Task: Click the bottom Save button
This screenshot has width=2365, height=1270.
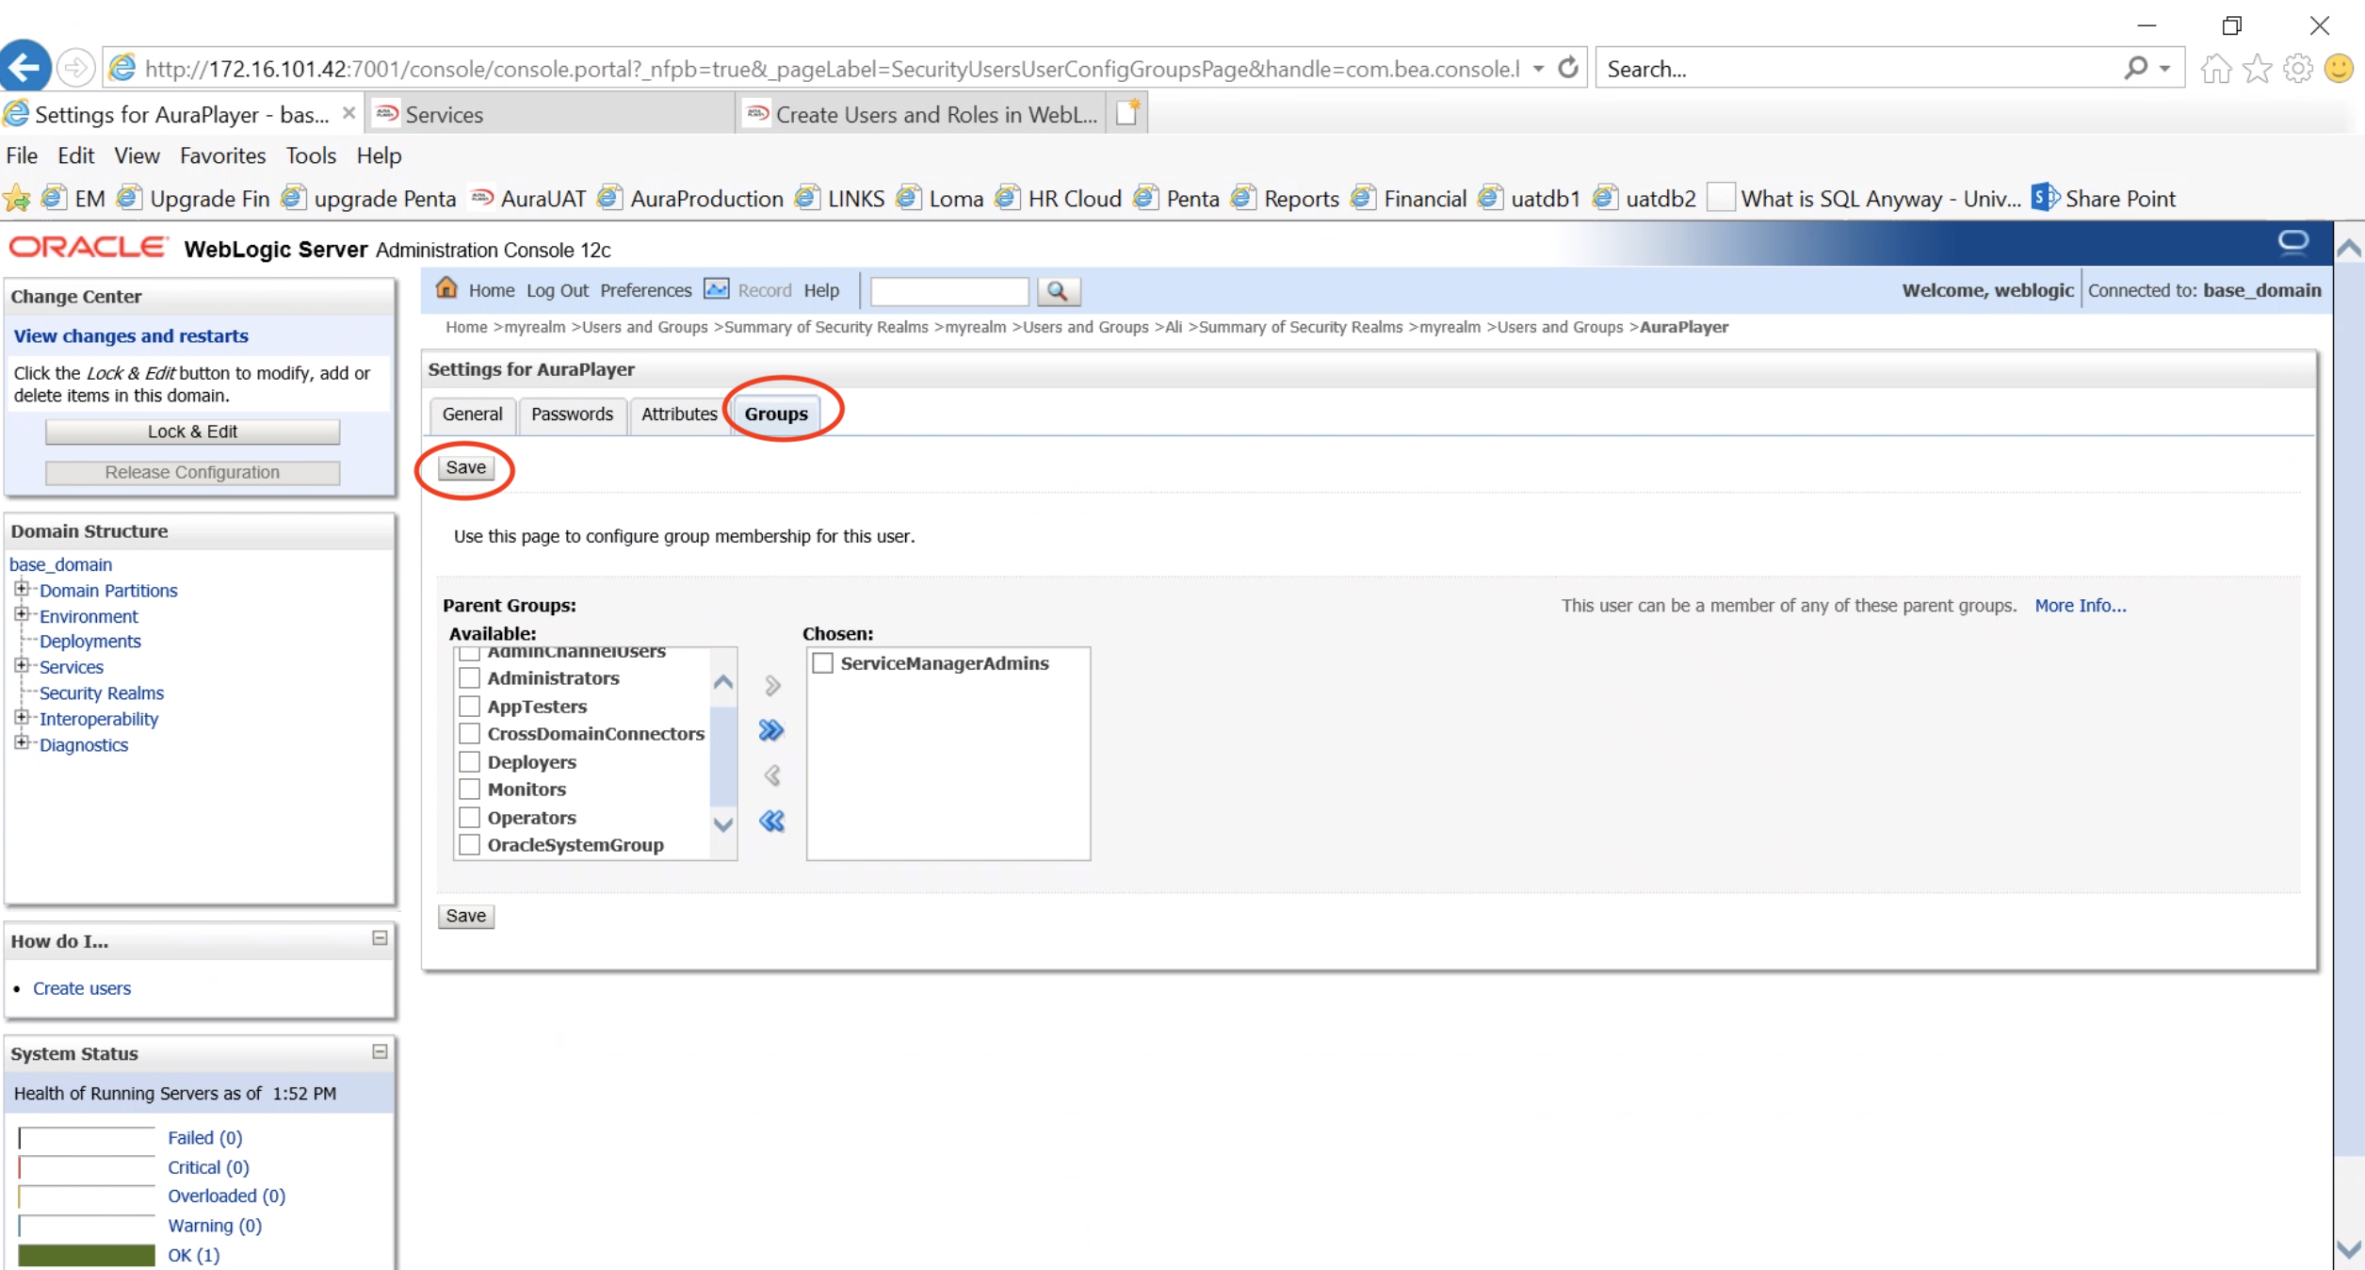Action: (x=466, y=916)
